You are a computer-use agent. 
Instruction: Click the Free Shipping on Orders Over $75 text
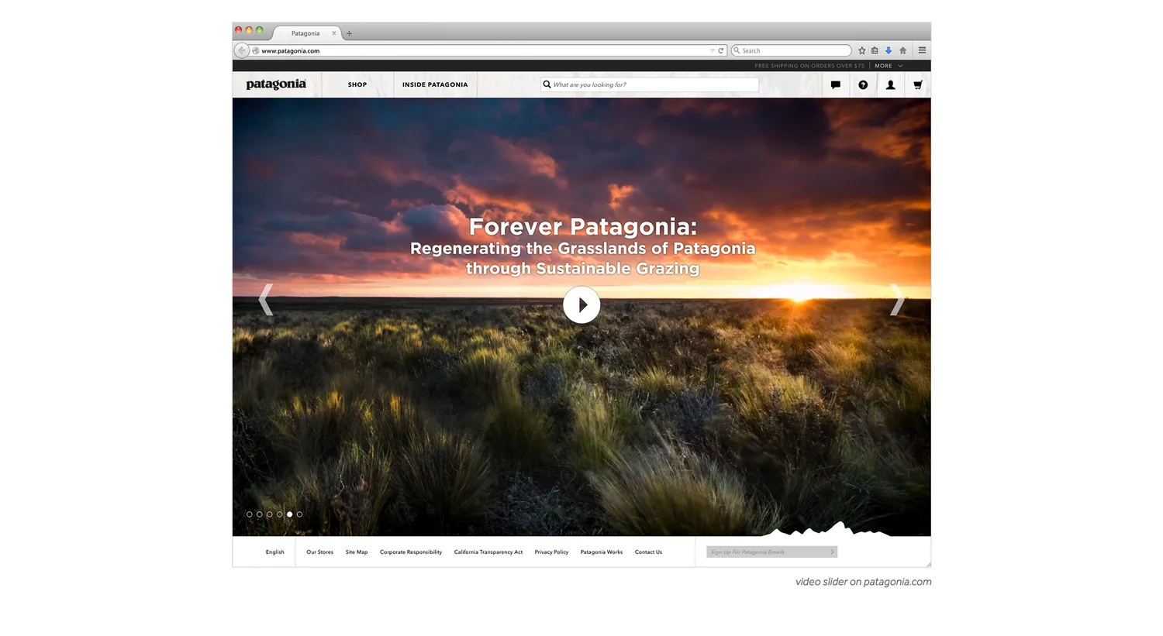[x=809, y=66]
